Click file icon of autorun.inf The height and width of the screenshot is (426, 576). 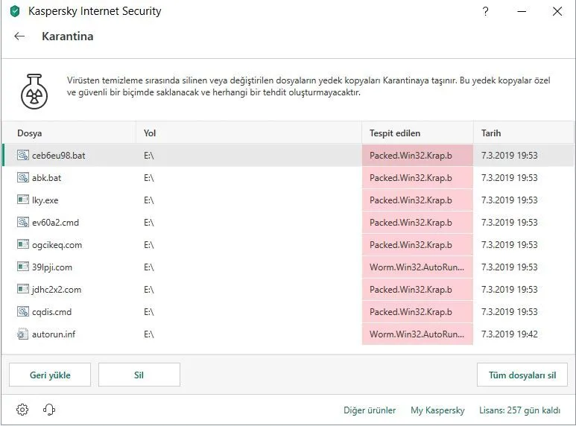(x=23, y=334)
